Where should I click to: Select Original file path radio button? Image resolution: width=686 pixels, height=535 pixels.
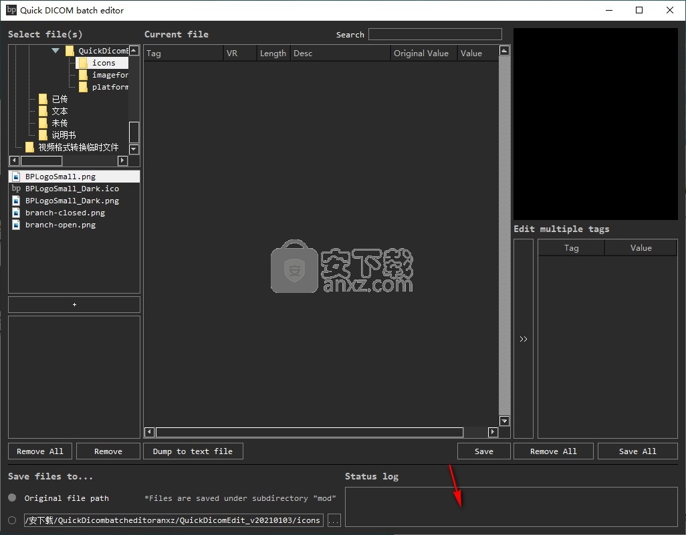[12, 498]
